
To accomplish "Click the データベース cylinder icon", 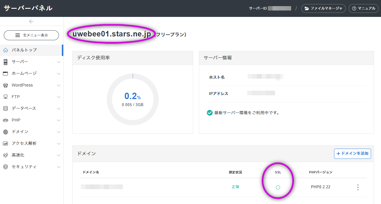I will 5,108.
